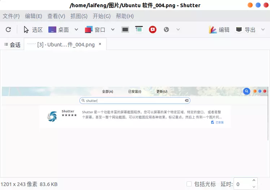
Task: Increase delay with up stepper arrow
Action: (254, 180)
